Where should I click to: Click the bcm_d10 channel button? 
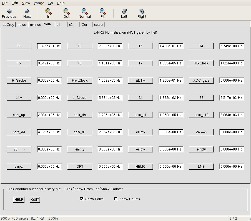[201, 115]
